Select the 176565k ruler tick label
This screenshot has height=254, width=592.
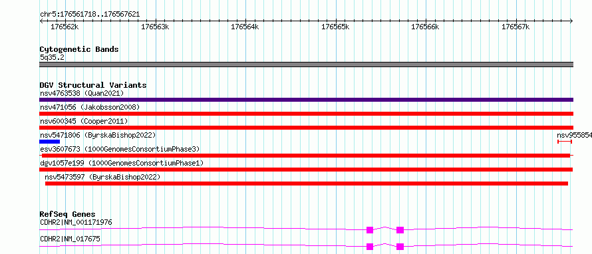pos(335,27)
